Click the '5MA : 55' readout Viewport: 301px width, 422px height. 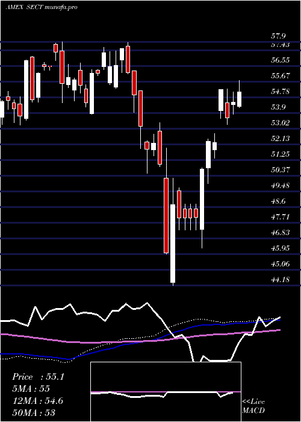tap(31, 389)
